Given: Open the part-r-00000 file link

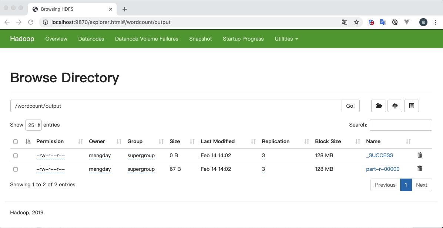Looking at the screenshot, I should [x=383, y=169].
